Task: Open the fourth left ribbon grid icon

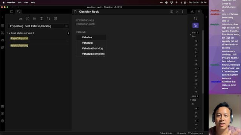Action: point(3,48)
